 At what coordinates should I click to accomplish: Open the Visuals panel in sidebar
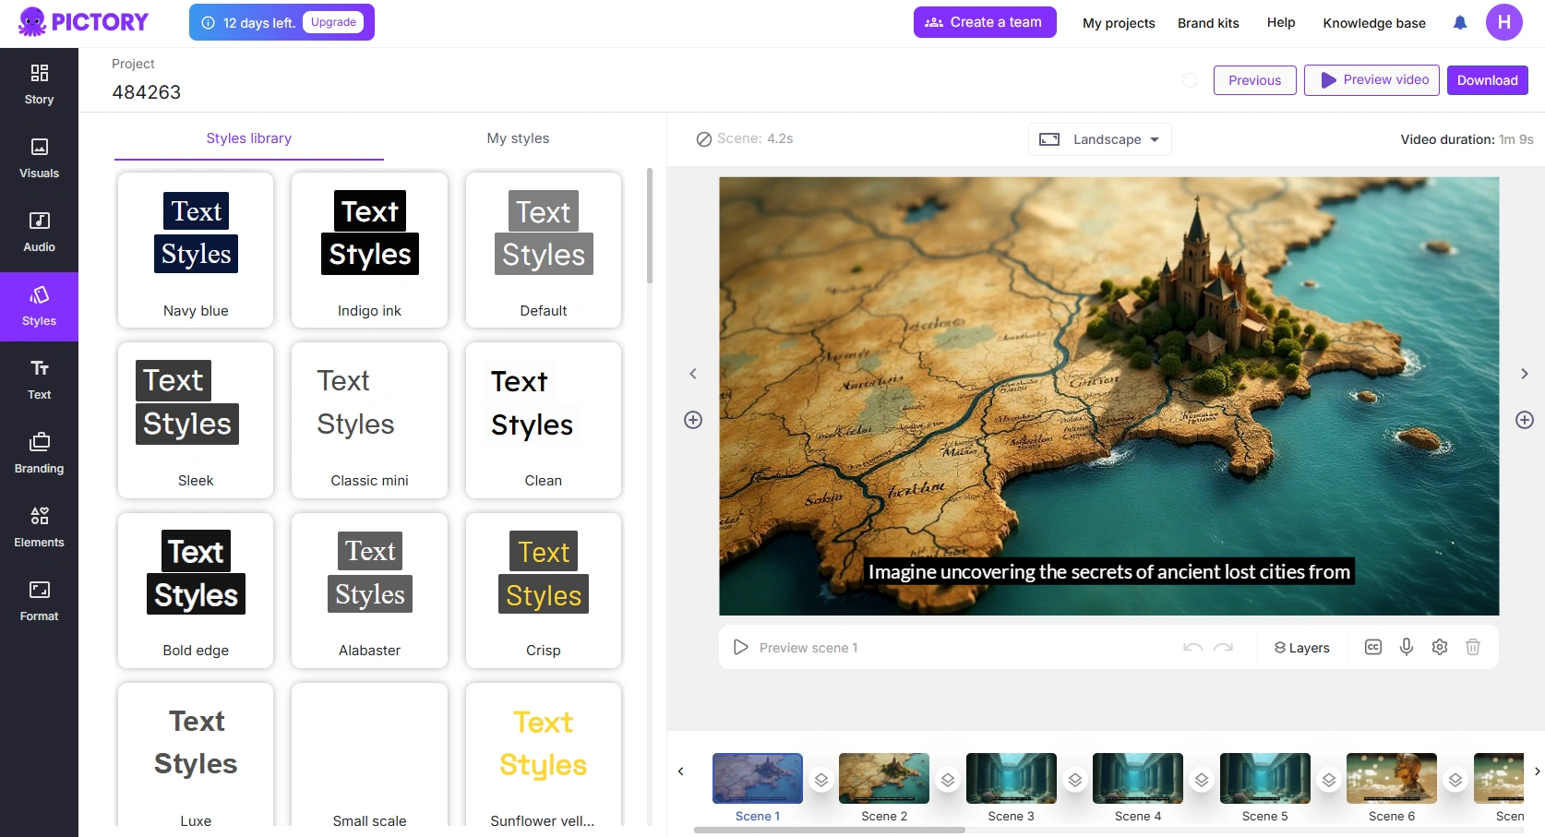(x=39, y=158)
